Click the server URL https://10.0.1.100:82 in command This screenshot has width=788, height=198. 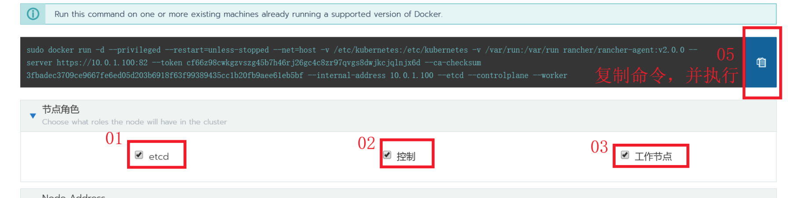point(102,63)
